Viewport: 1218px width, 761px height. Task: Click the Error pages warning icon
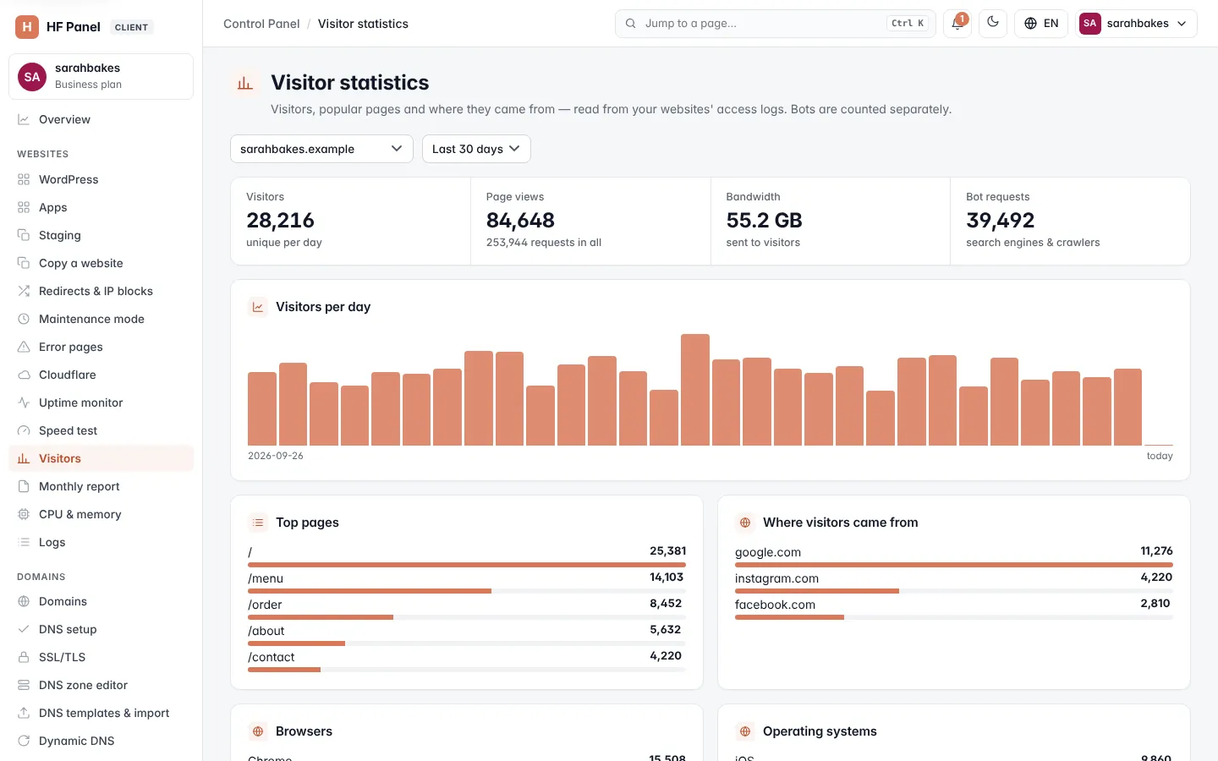coord(24,347)
